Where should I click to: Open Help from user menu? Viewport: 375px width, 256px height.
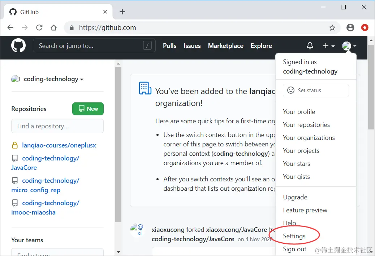pos(289,223)
